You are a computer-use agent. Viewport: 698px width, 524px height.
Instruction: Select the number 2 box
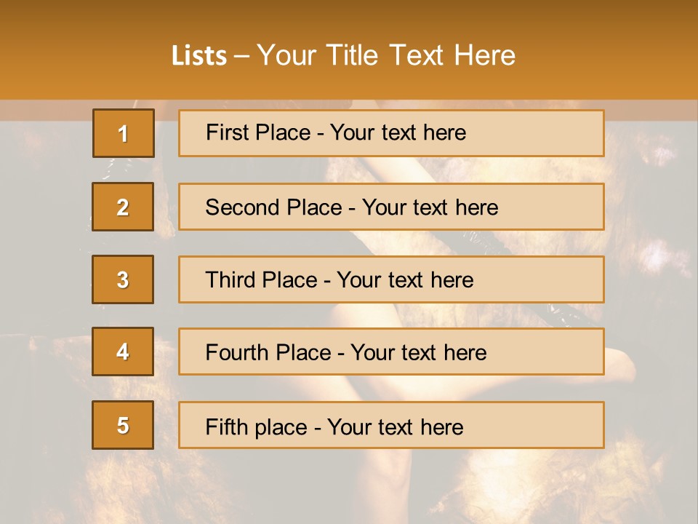click(123, 207)
